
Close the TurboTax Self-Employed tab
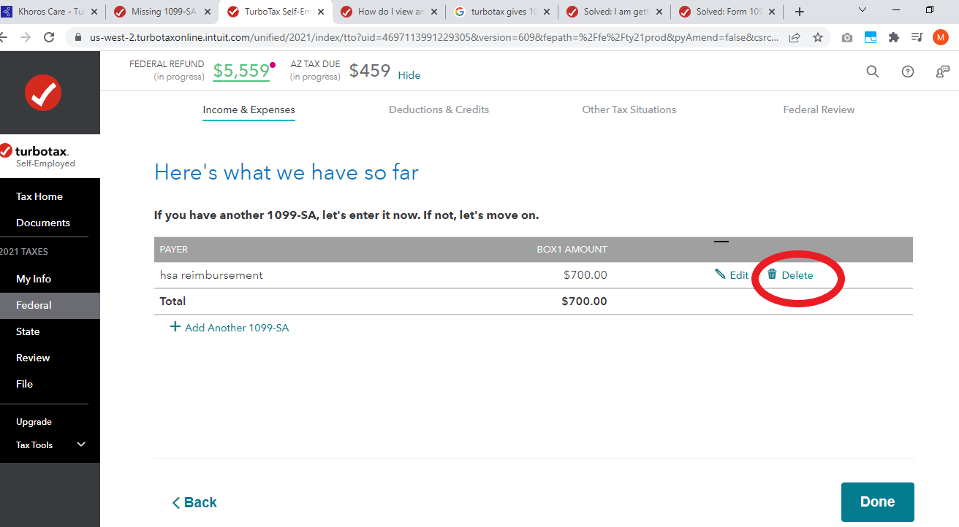tap(320, 12)
